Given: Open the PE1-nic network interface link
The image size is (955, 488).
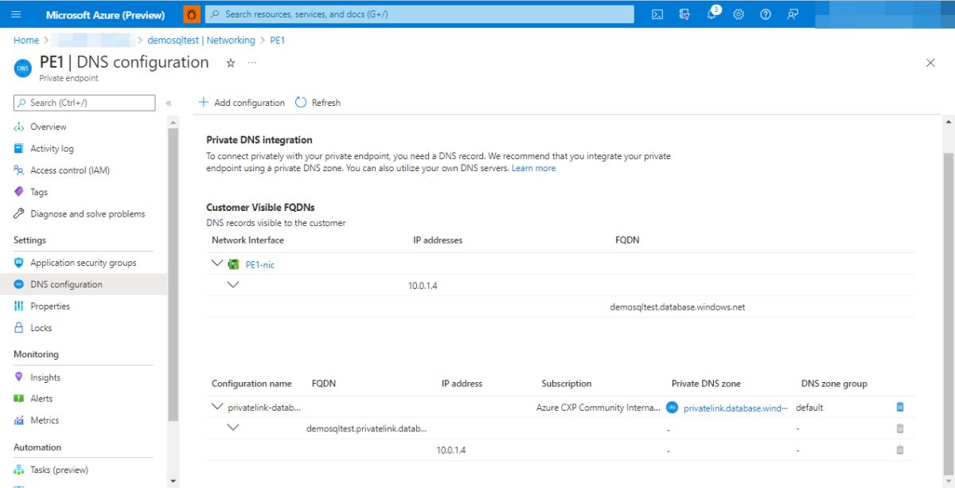Looking at the screenshot, I should 260,264.
